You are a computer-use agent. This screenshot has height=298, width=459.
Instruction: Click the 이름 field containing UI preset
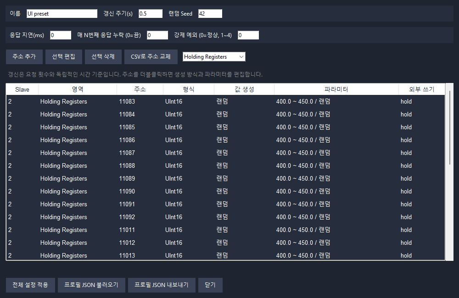click(x=62, y=14)
